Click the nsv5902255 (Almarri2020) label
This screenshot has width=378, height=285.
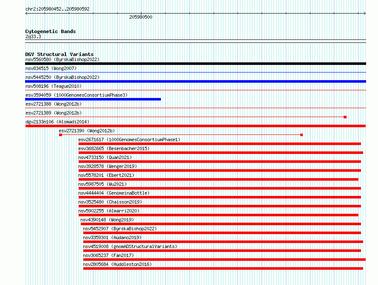tap(109, 211)
